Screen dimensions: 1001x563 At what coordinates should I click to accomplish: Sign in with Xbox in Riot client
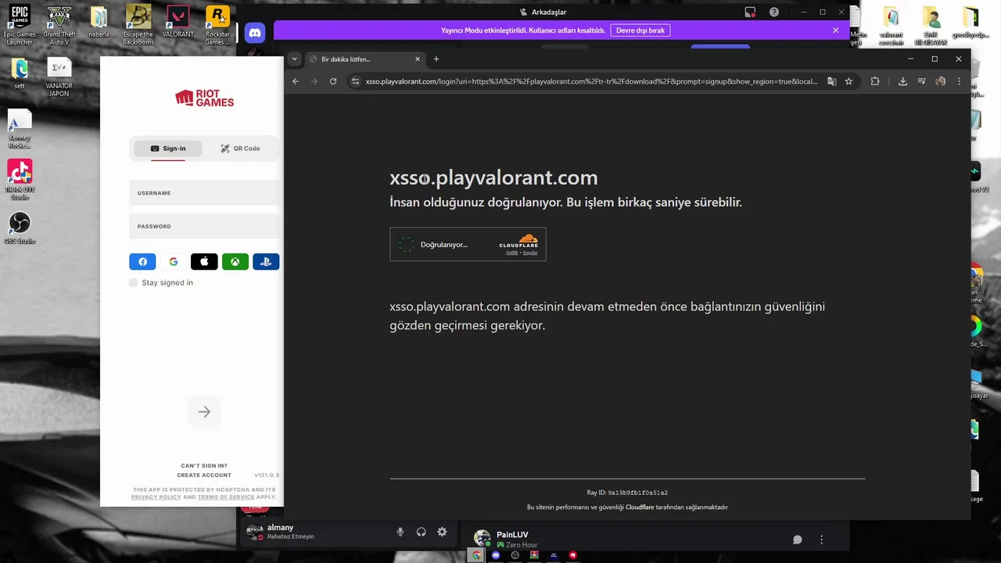[x=235, y=262]
